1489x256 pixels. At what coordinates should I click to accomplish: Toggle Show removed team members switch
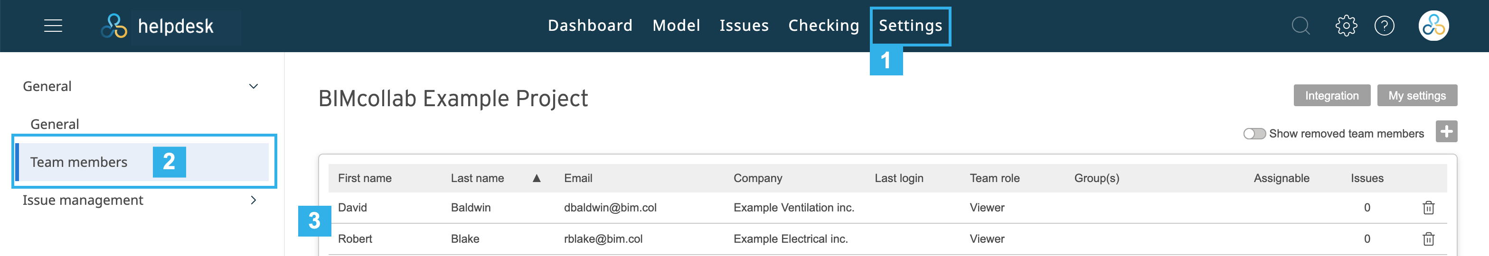click(x=1254, y=134)
